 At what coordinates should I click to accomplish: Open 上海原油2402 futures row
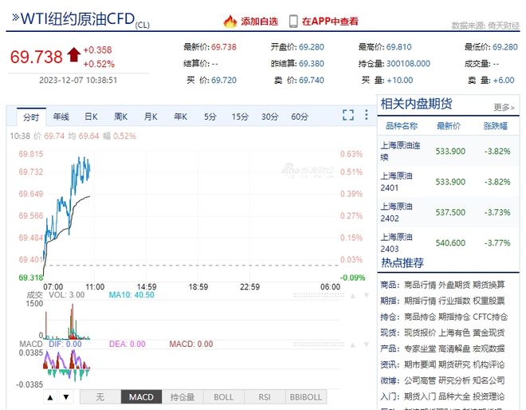[449, 212]
